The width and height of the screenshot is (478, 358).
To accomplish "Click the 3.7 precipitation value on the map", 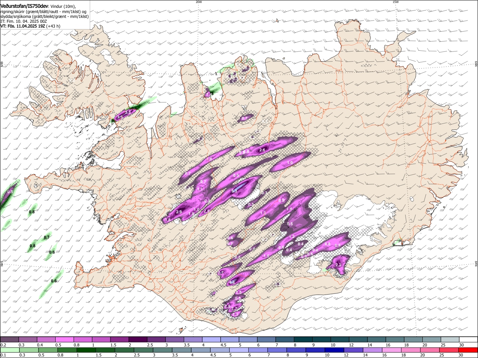I will 220,273.
